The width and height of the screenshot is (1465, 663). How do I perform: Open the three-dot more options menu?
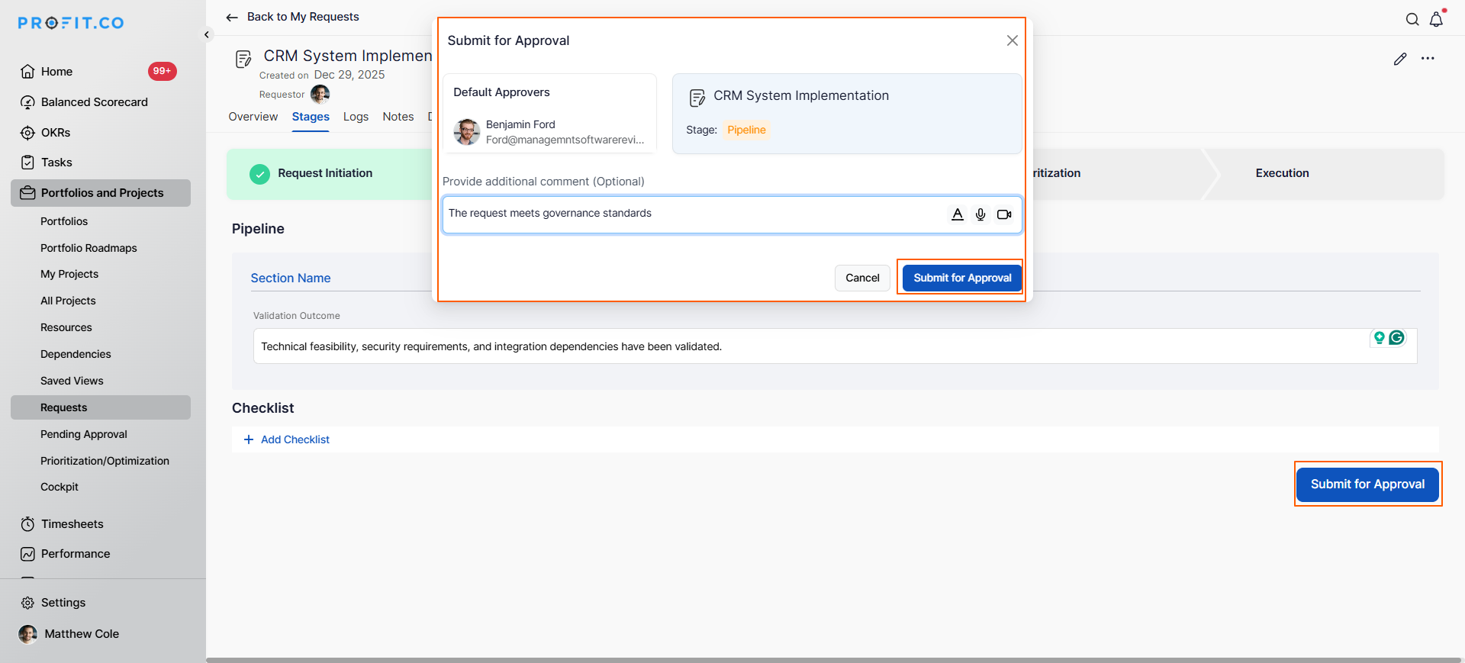(1428, 59)
